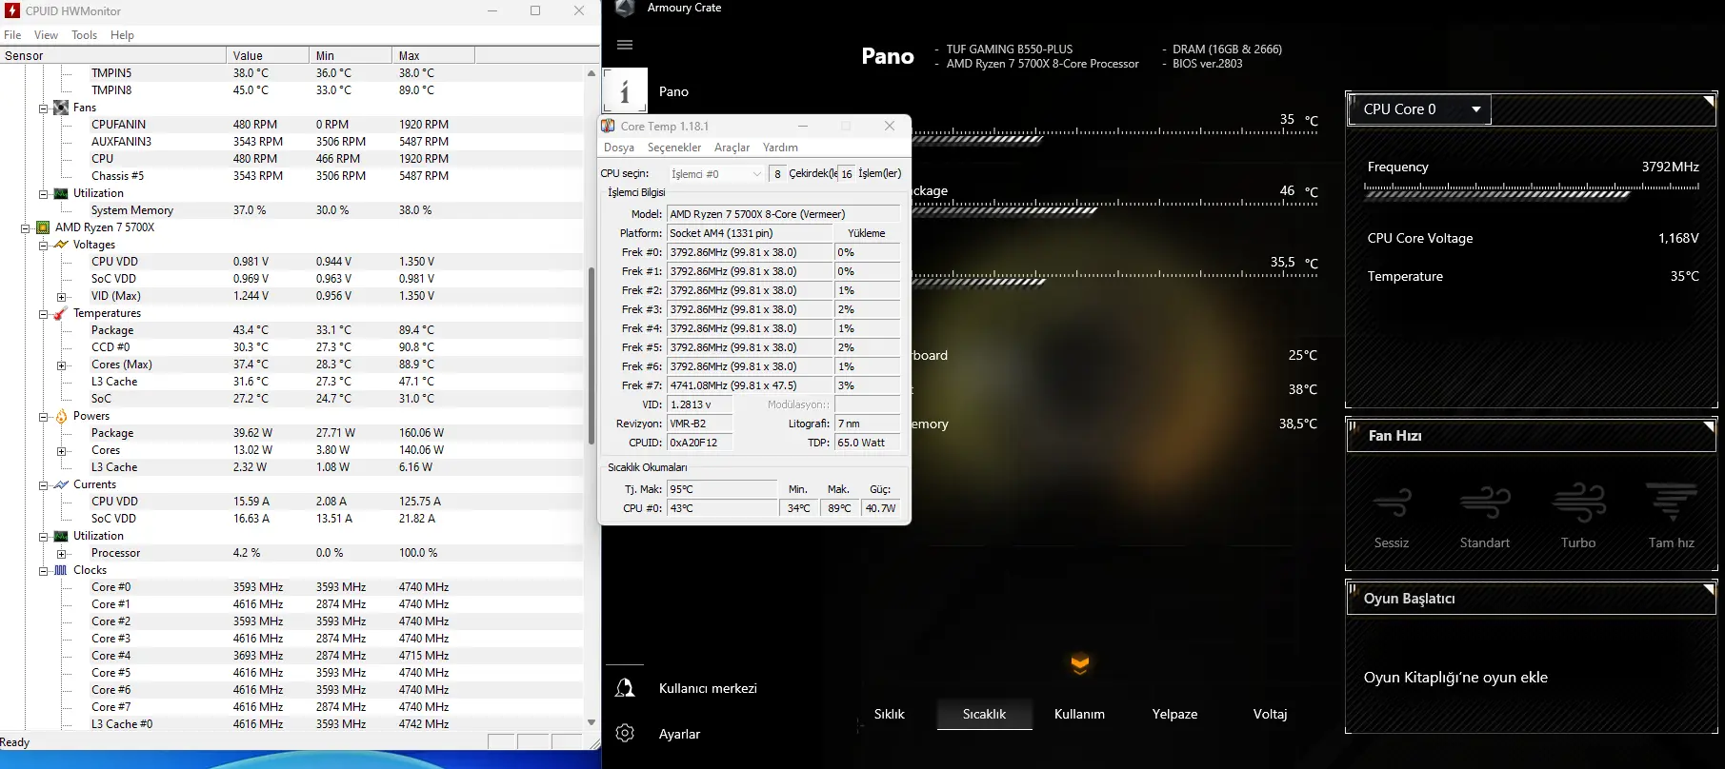Switch to the Voltaj tab

(x=1270, y=714)
